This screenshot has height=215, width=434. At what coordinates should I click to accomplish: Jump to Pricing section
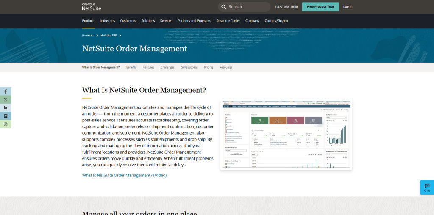(209, 67)
